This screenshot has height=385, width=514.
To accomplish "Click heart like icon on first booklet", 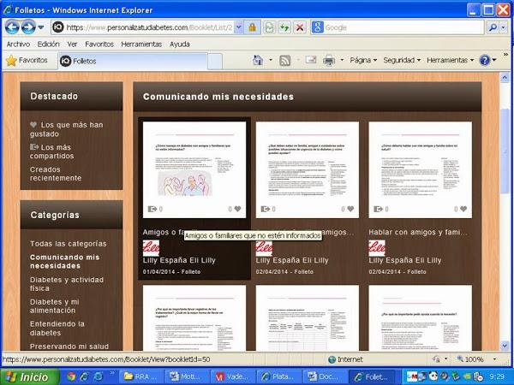I will [x=238, y=209].
